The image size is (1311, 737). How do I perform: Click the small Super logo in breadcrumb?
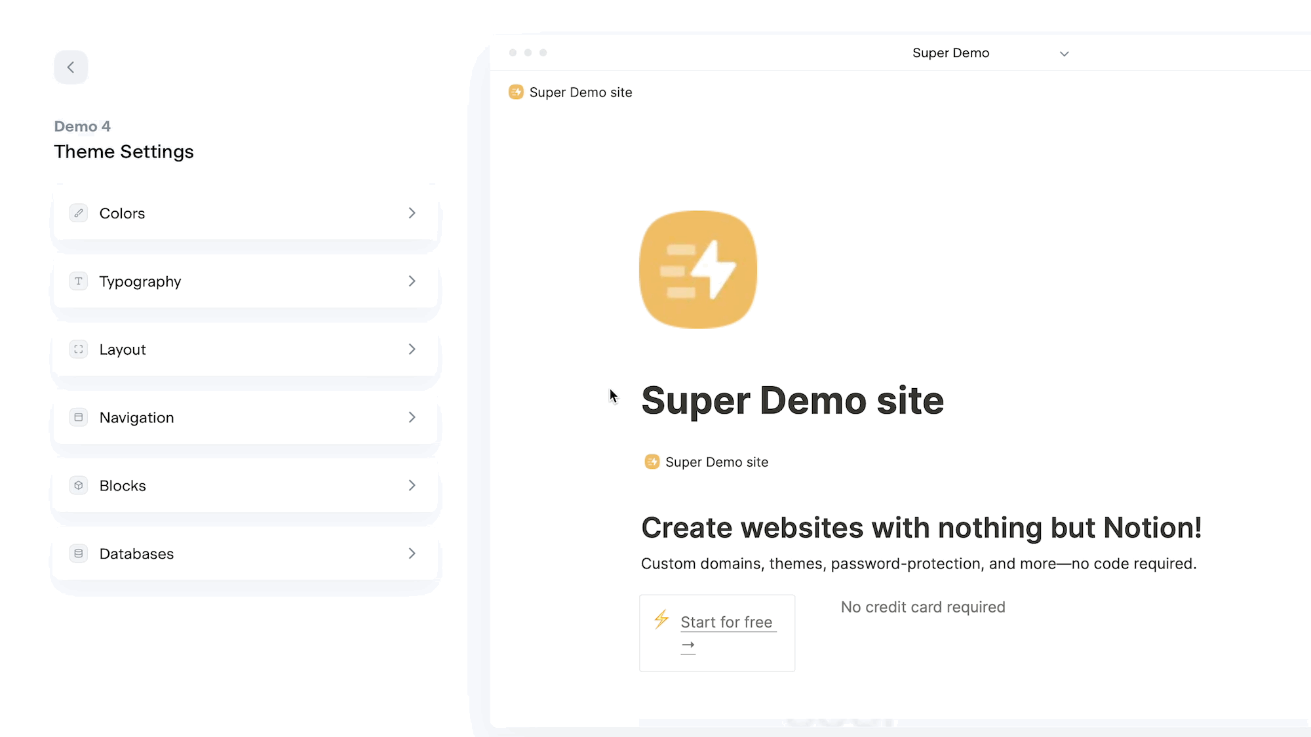(516, 92)
